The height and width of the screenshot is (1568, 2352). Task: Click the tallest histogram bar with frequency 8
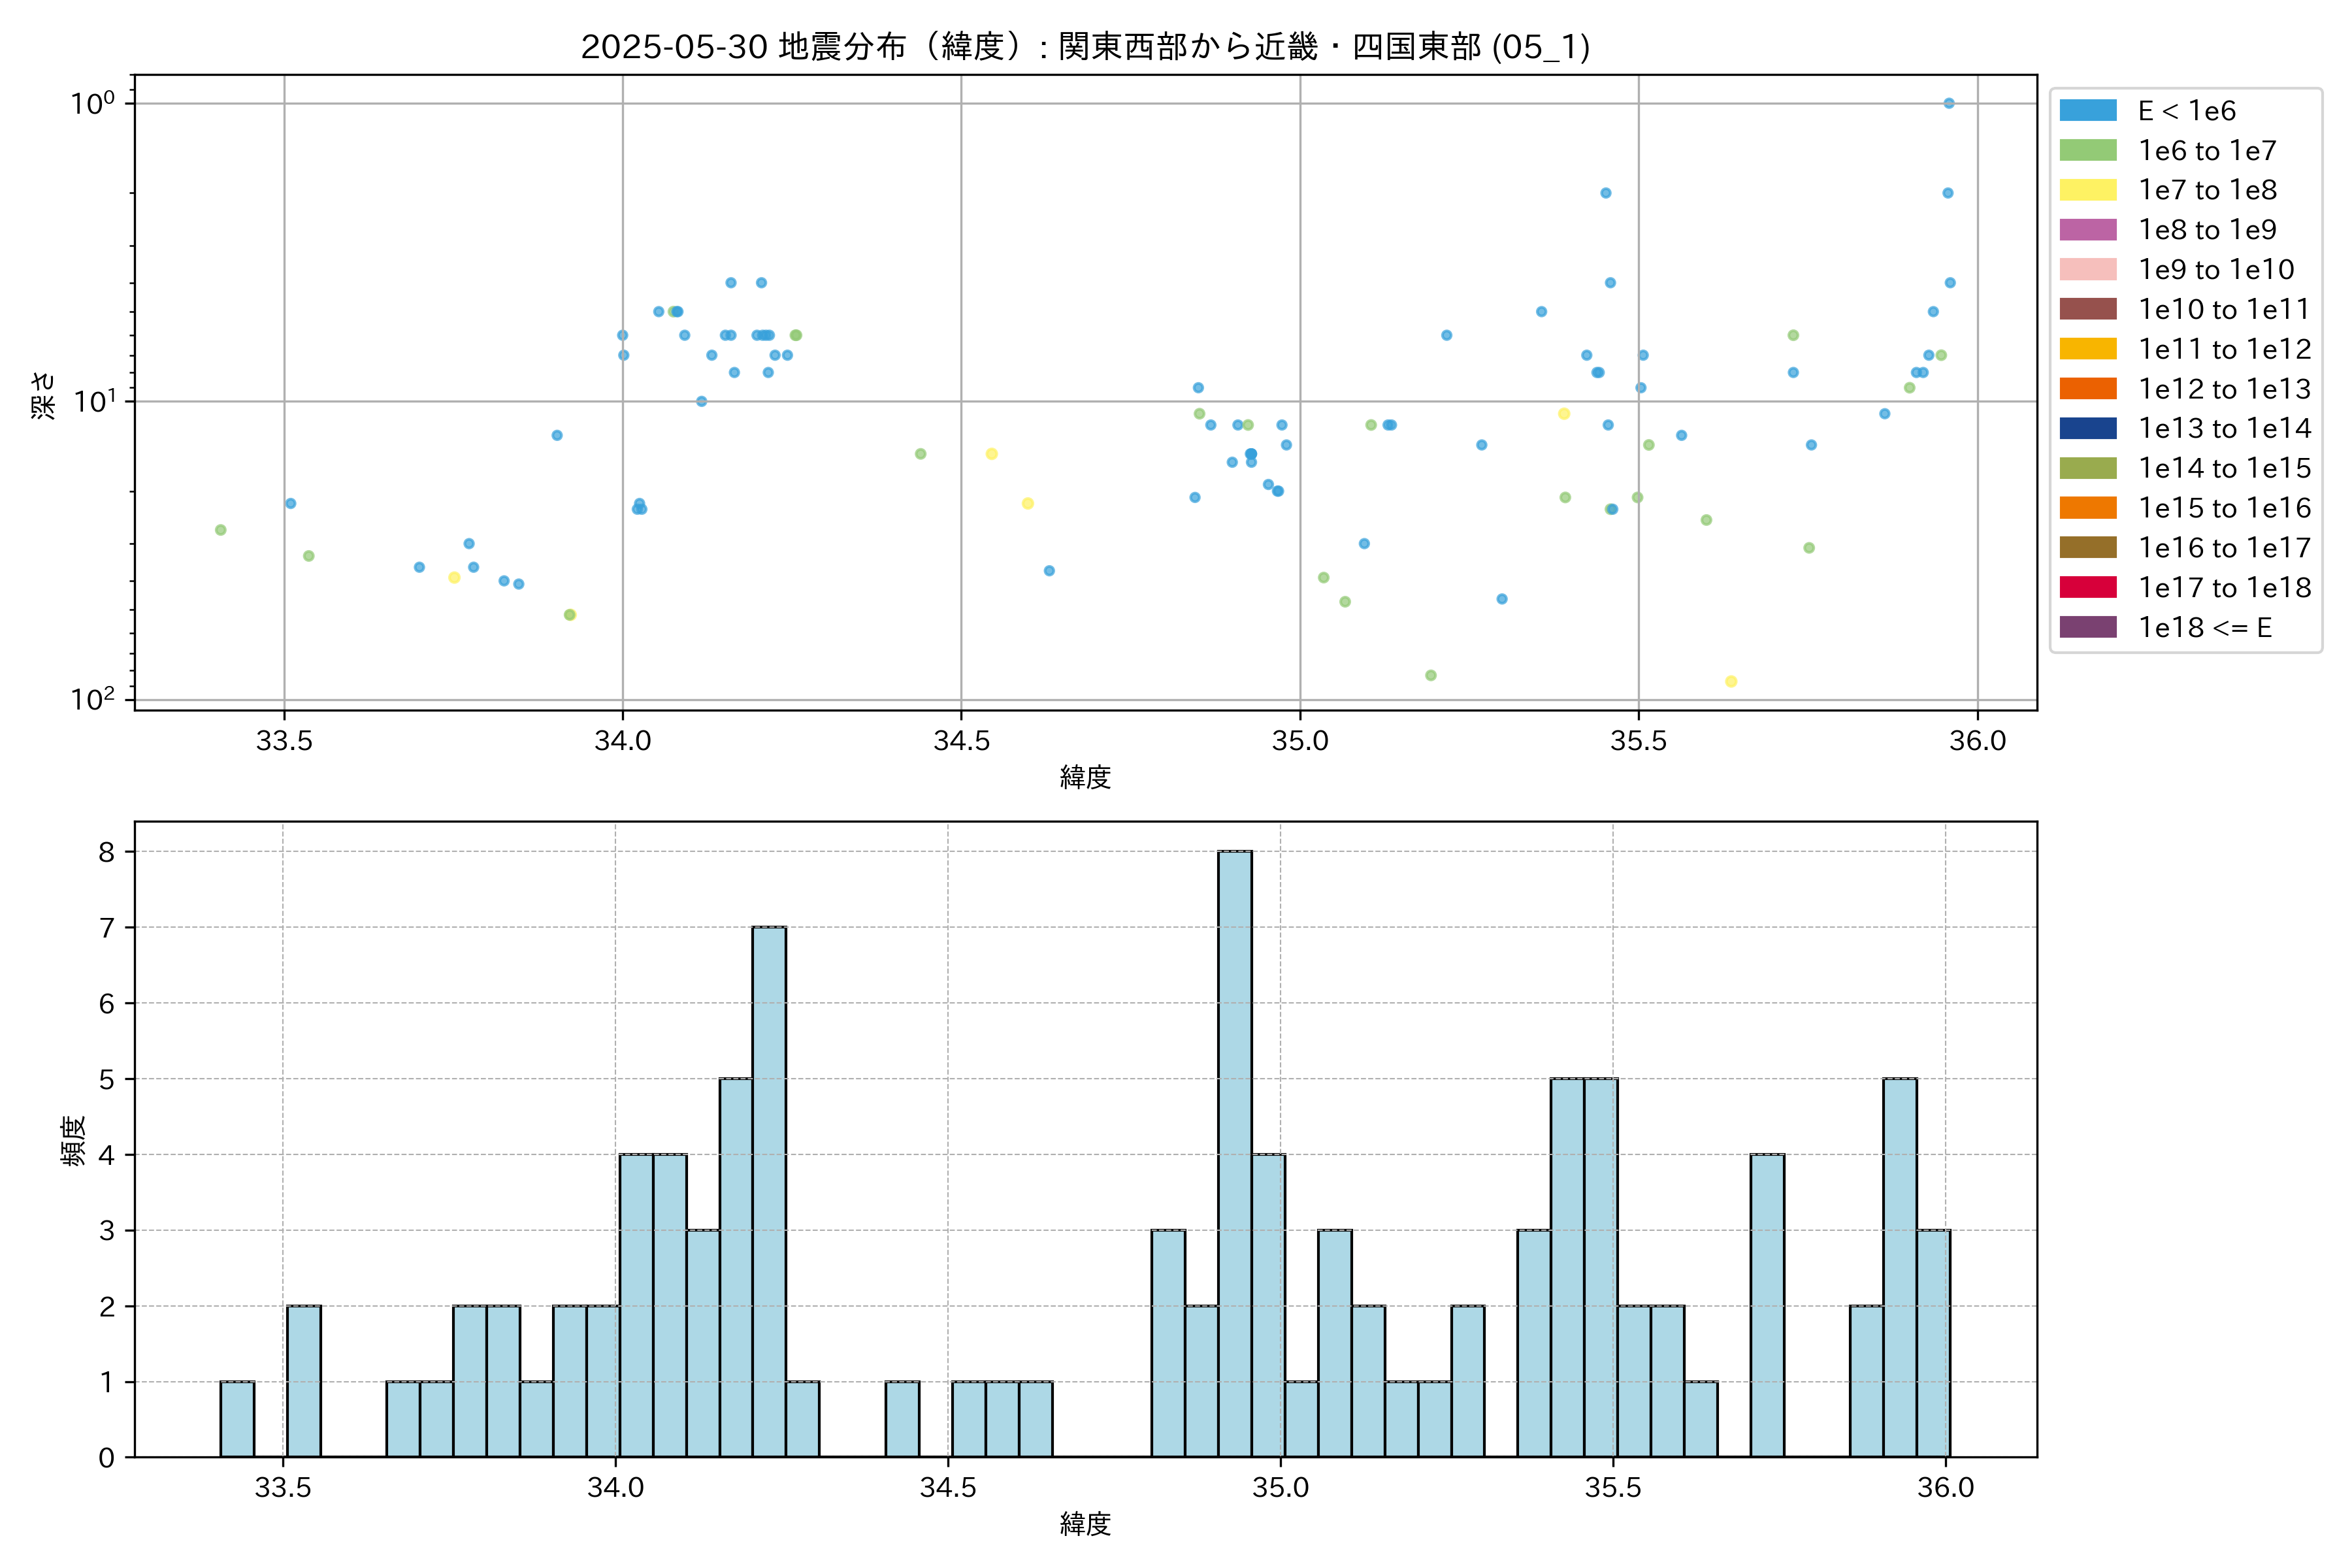1234,1154
